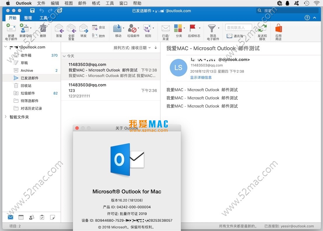Viewport: 323px width, 231px height.
Task: Click the 分类 categorize icon
Action: coord(178,28)
